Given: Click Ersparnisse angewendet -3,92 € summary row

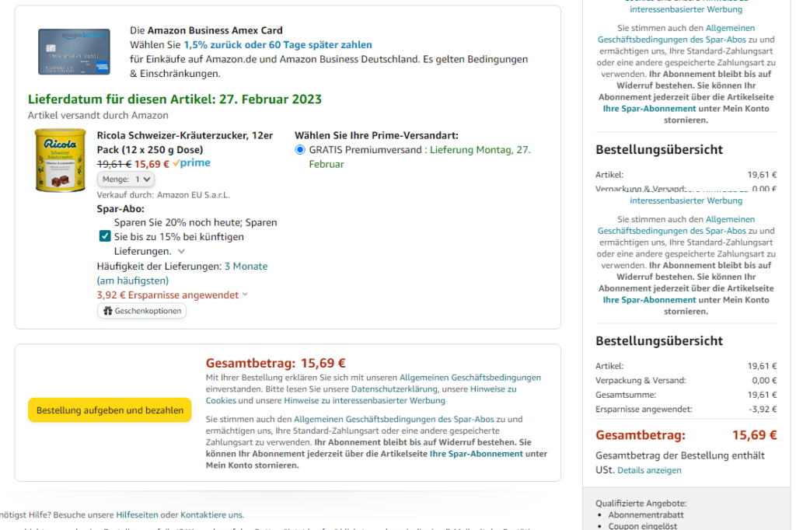Looking at the screenshot, I should pyautogui.click(x=686, y=410).
